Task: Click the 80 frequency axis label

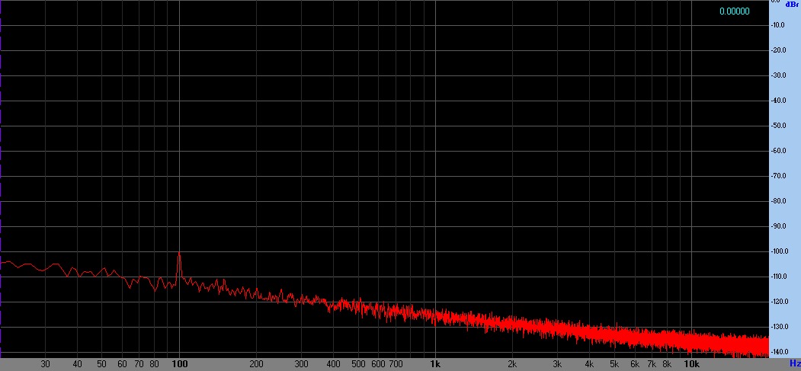Action: tap(154, 364)
